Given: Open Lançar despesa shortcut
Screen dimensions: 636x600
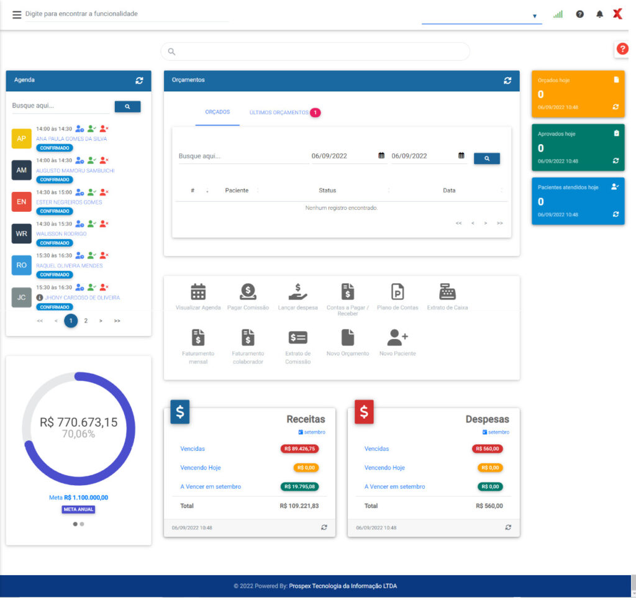Looking at the screenshot, I should [x=298, y=292].
